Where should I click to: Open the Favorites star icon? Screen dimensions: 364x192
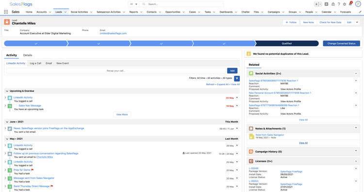316,4
